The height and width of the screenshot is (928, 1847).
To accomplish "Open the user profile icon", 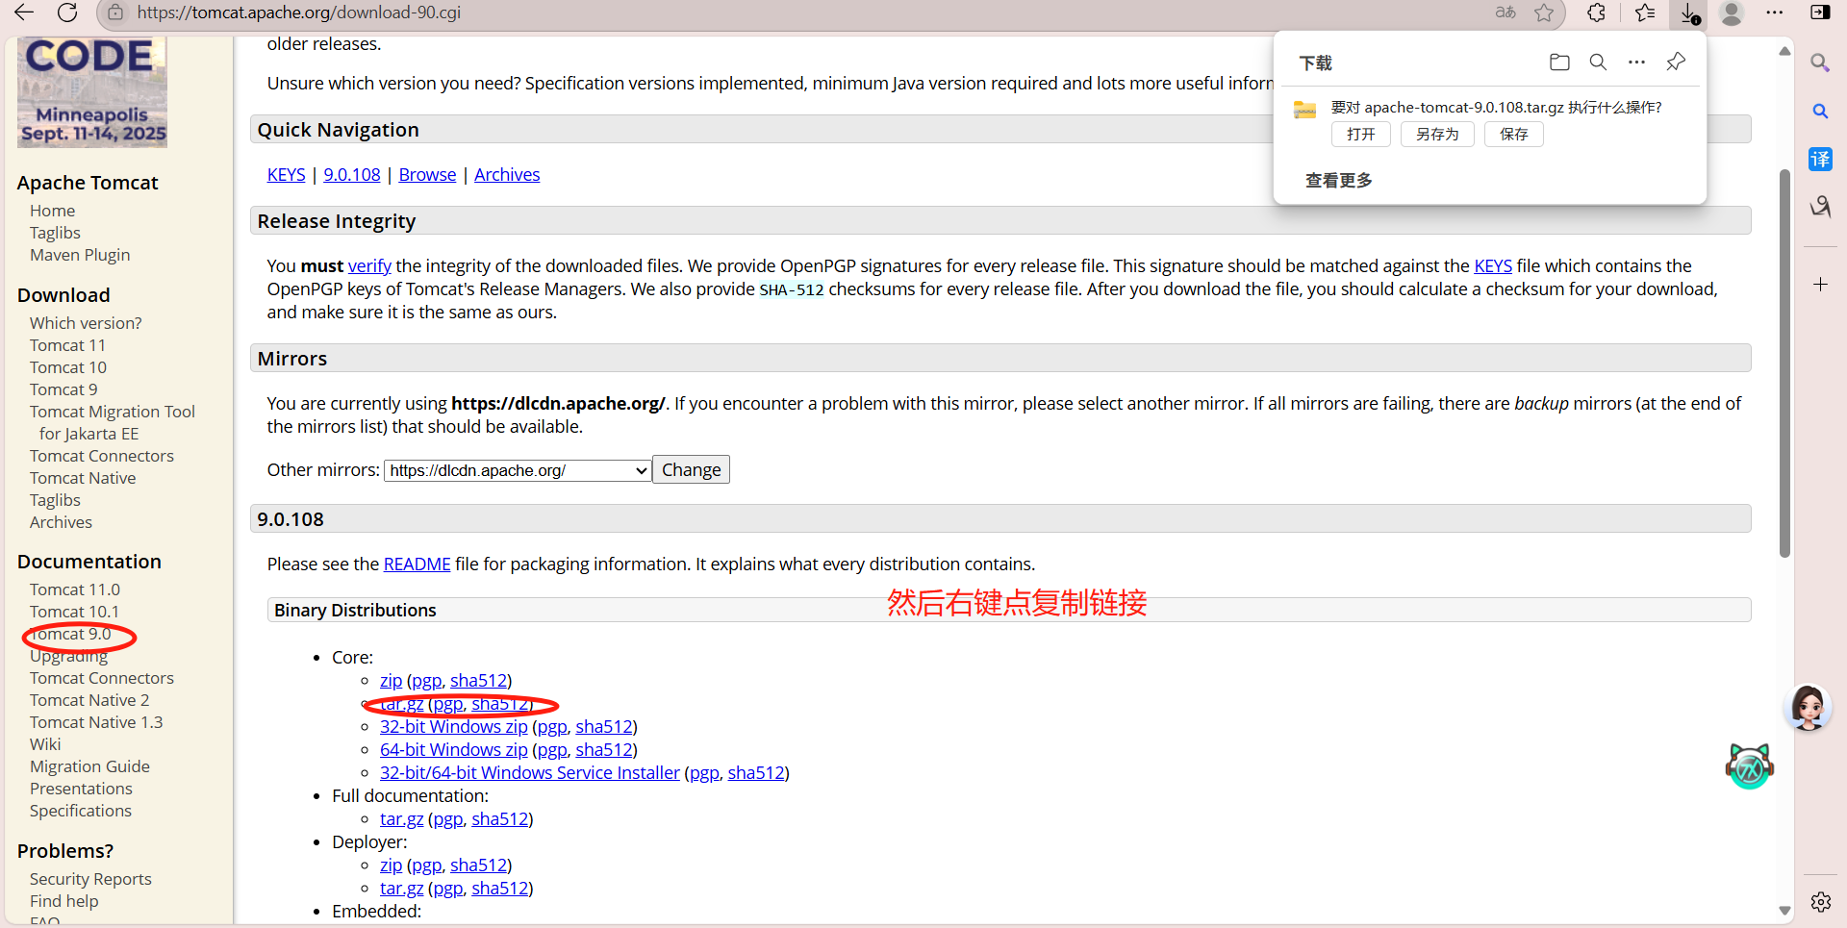I will [x=1732, y=13].
